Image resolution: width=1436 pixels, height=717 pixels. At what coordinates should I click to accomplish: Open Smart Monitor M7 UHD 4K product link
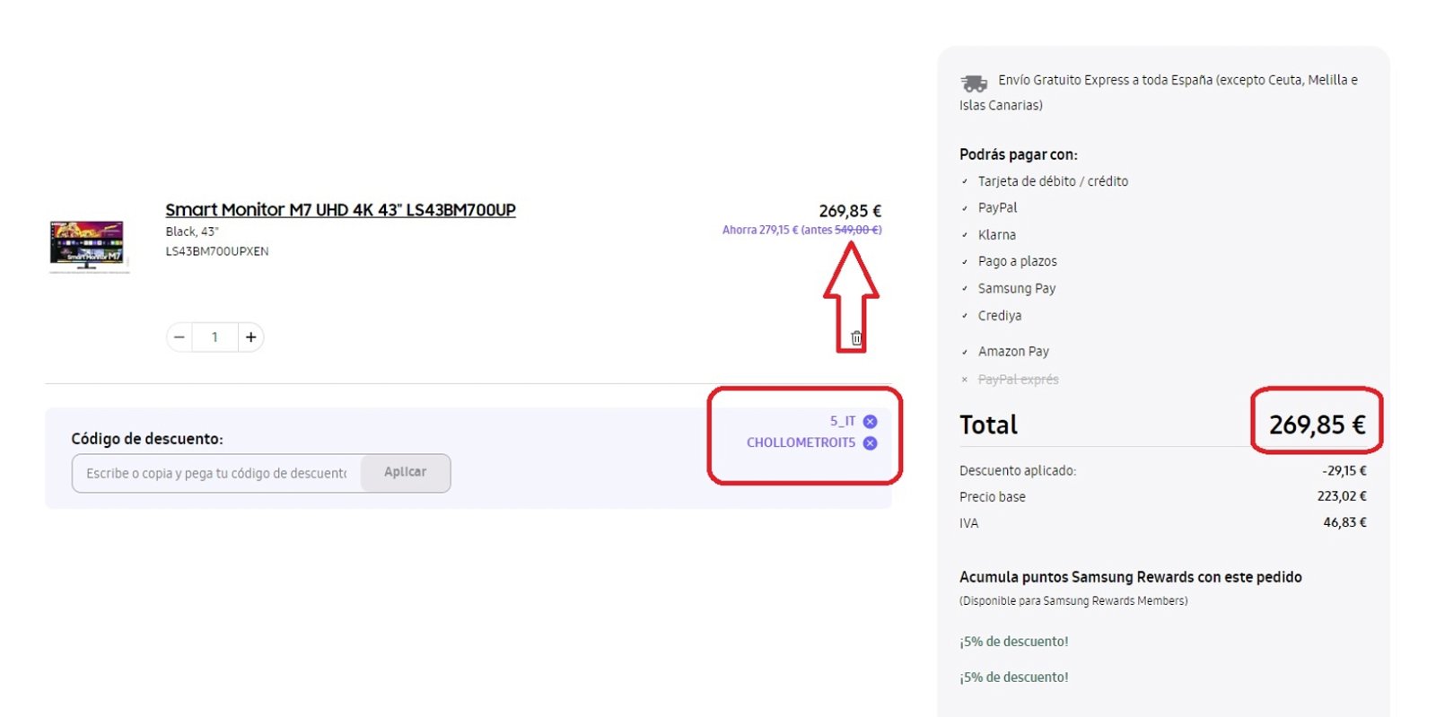coord(340,210)
